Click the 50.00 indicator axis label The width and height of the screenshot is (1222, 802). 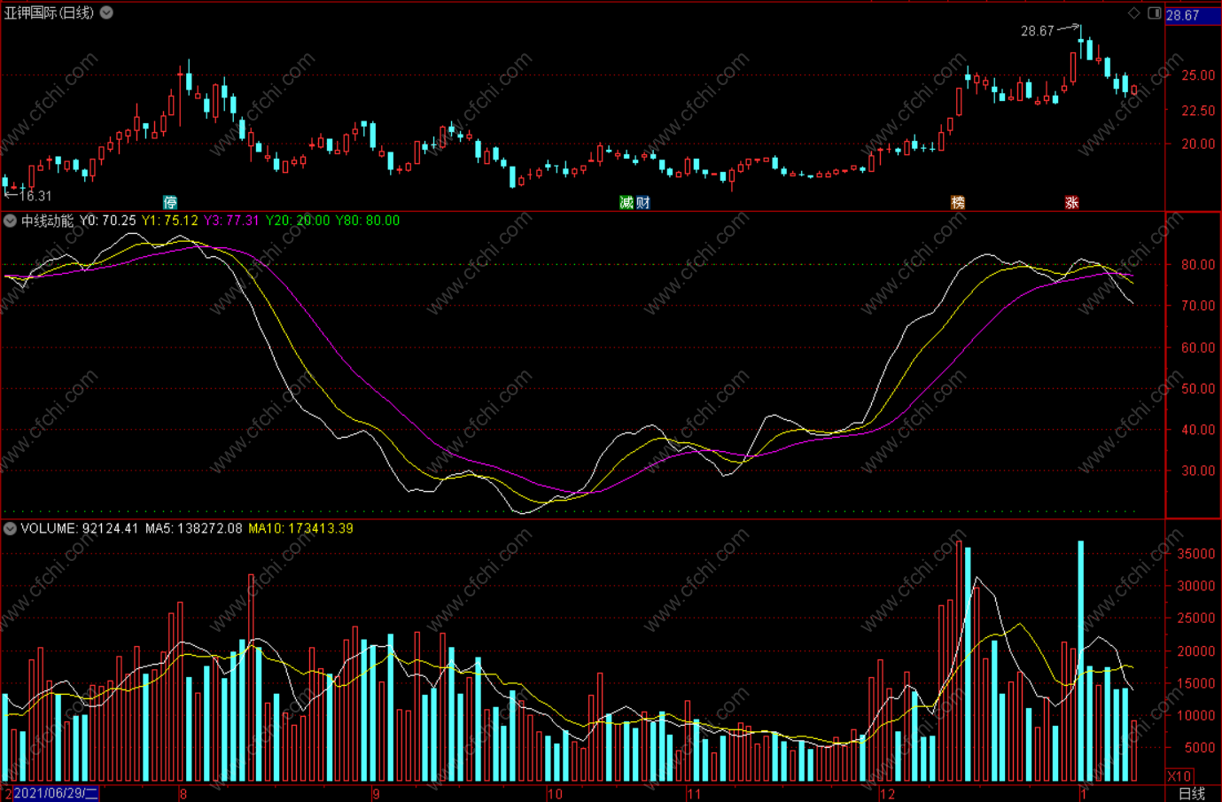(1198, 388)
